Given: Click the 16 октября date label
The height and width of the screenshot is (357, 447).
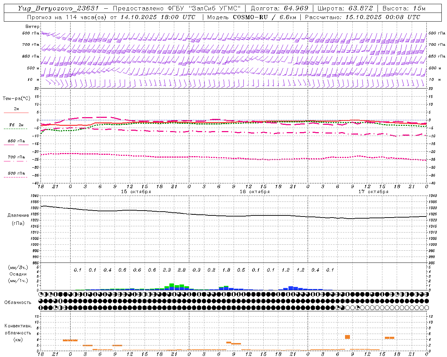Looking at the screenshot, I should pyautogui.click(x=255, y=192).
